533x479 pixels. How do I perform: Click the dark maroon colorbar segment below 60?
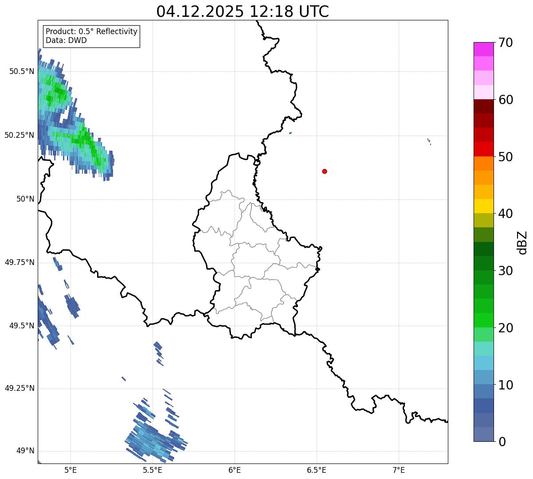(483, 106)
